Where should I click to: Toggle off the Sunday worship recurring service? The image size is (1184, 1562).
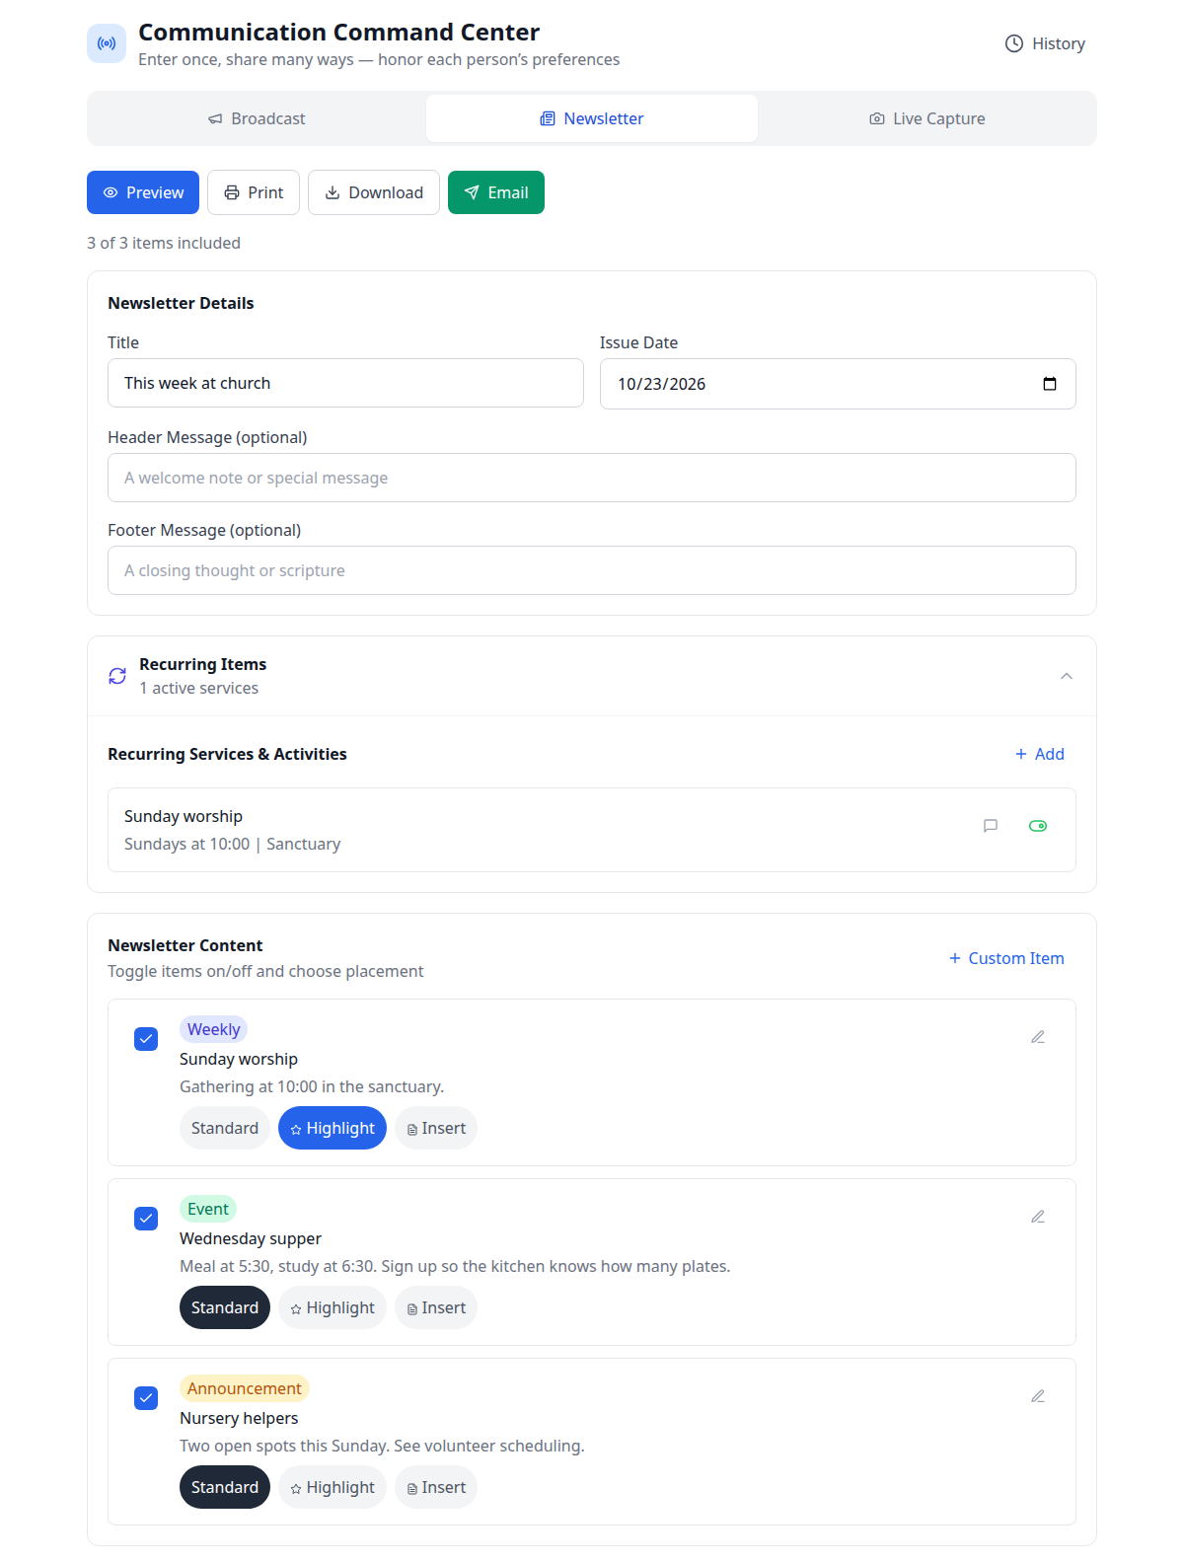1038,826
